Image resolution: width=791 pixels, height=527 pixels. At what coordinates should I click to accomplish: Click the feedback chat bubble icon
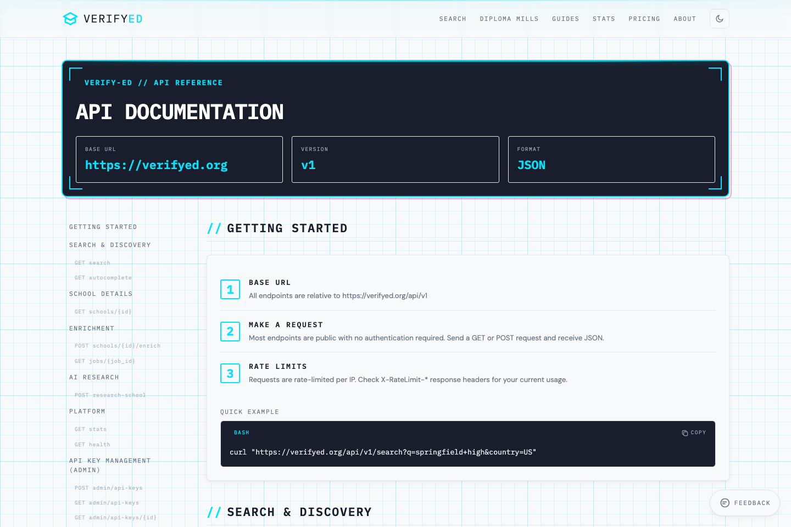[725, 502]
